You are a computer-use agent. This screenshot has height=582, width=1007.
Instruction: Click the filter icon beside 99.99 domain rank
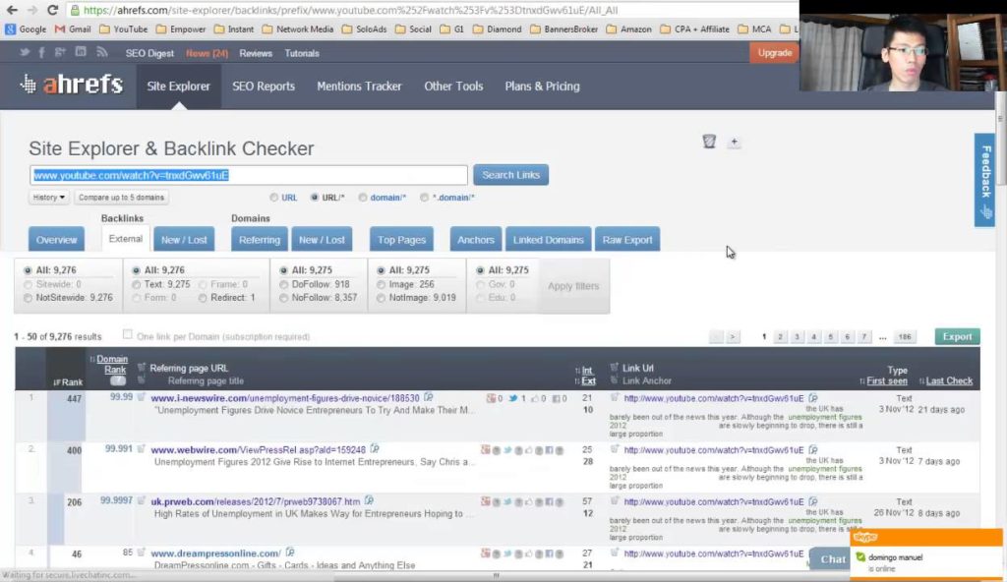tap(141, 397)
